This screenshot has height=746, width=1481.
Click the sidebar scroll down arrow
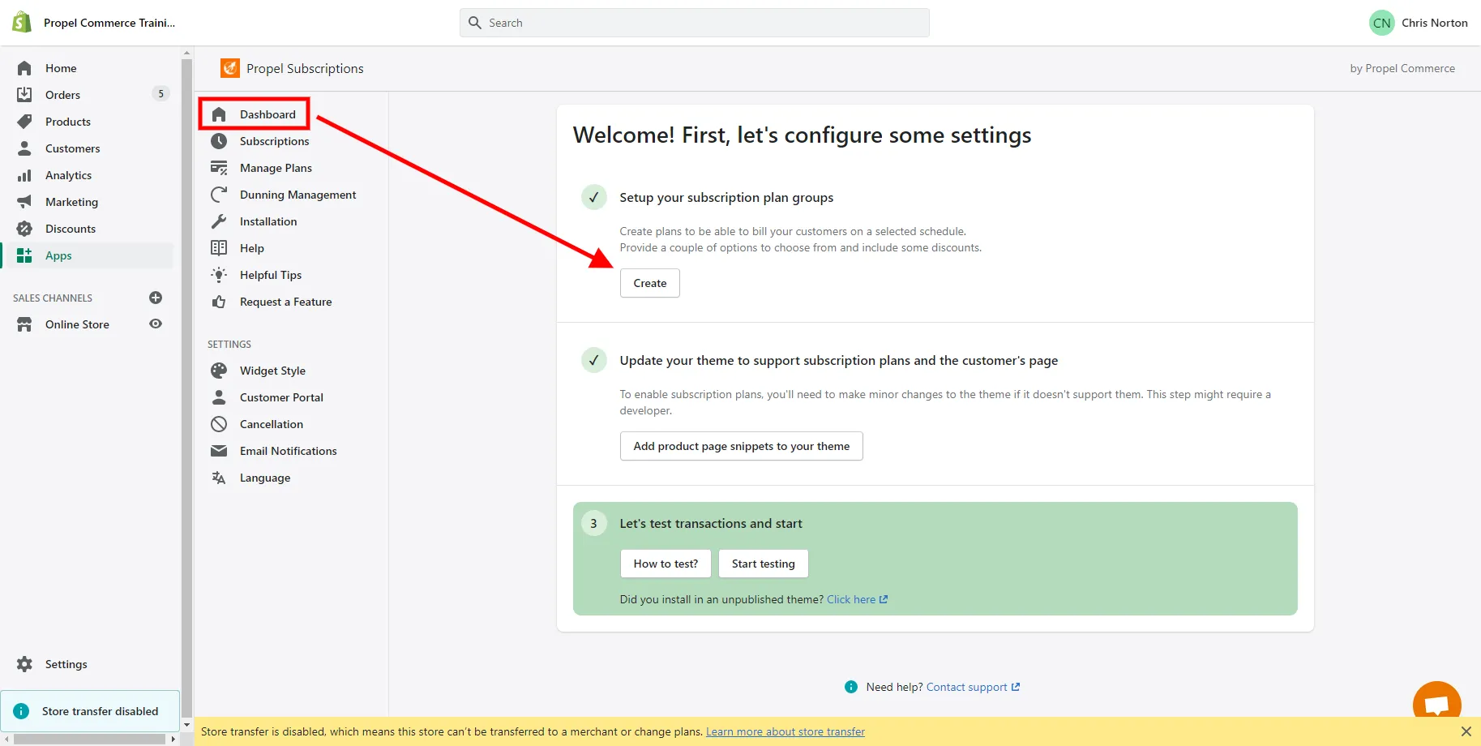point(187,724)
